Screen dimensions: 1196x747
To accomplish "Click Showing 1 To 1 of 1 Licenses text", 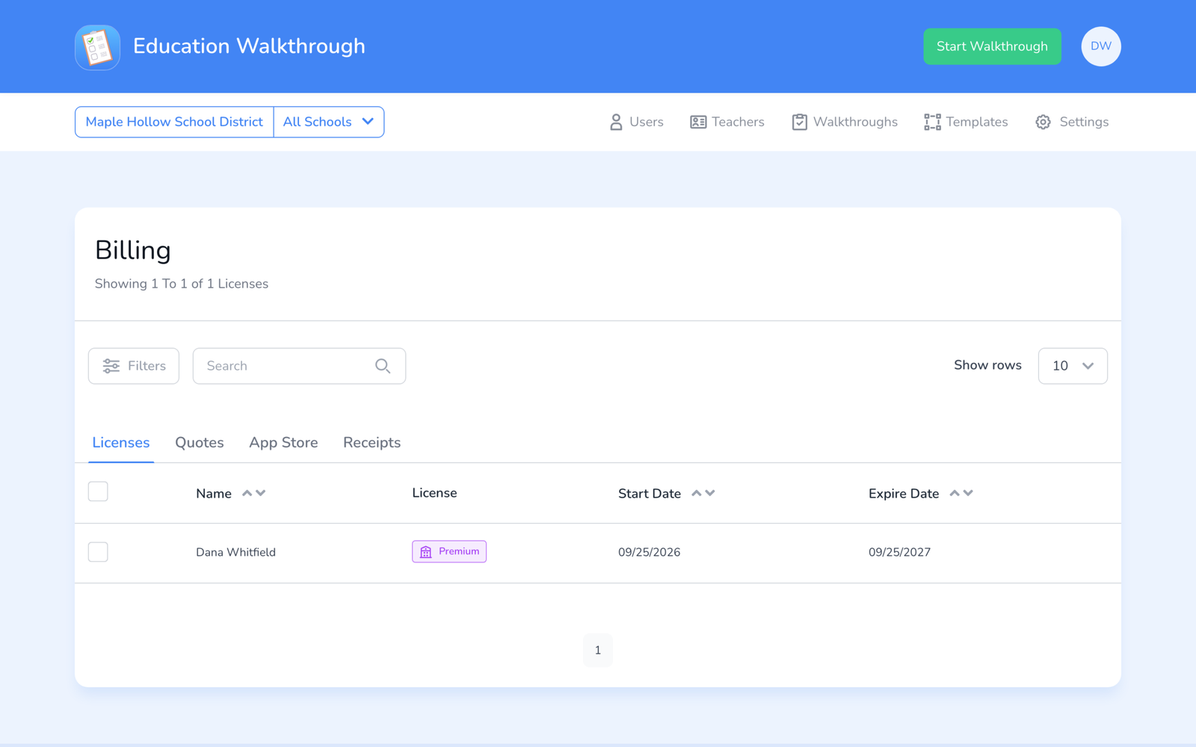I will point(182,284).
